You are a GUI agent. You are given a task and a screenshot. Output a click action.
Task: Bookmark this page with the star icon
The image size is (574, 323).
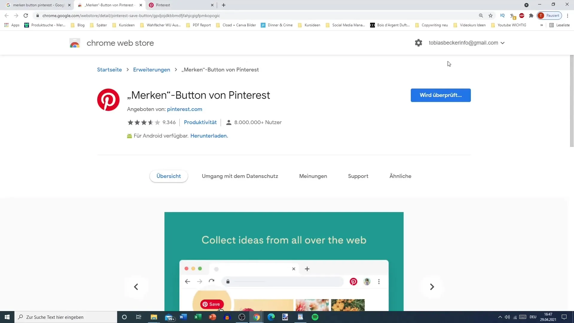click(491, 16)
